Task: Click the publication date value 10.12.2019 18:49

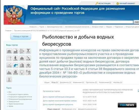Action: click(89, 97)
